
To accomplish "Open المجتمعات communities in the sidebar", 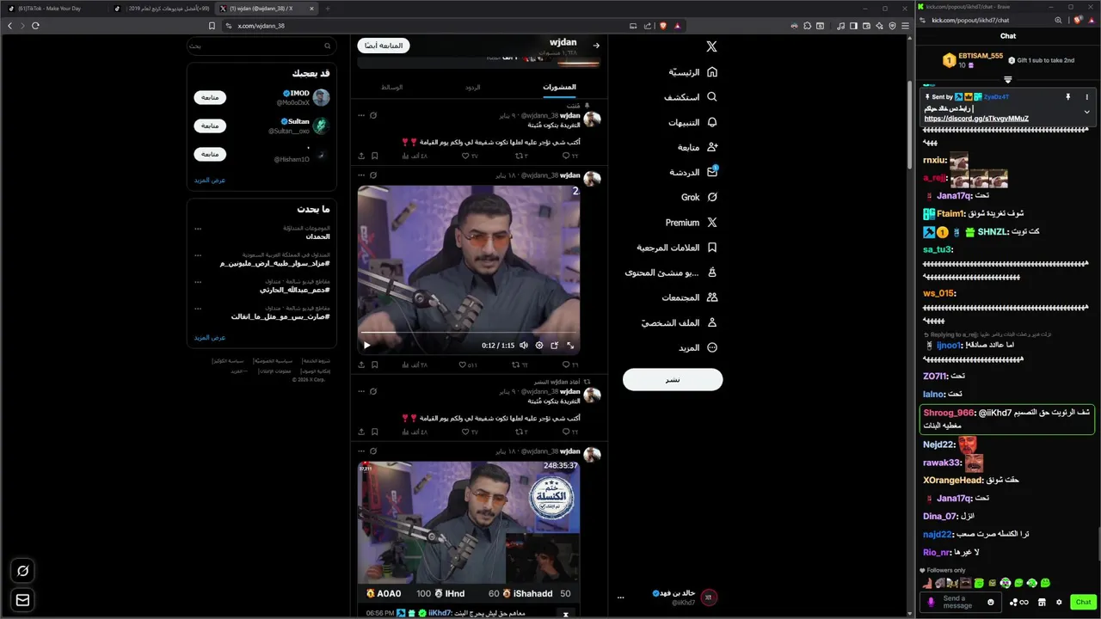I will 689,297.
